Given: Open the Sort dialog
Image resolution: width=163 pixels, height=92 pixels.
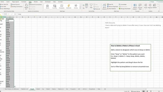Looking at the screenshot, I should [87, 6].
